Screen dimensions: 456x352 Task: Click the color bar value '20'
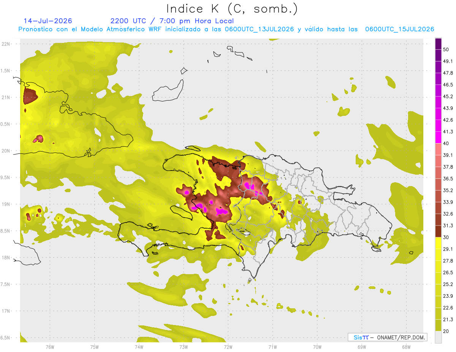(x=446, y=331)
